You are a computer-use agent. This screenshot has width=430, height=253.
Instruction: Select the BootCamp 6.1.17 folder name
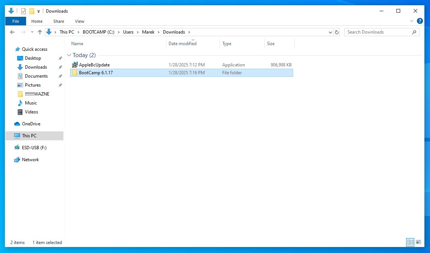pyautogui.click(x=96, y=73)
